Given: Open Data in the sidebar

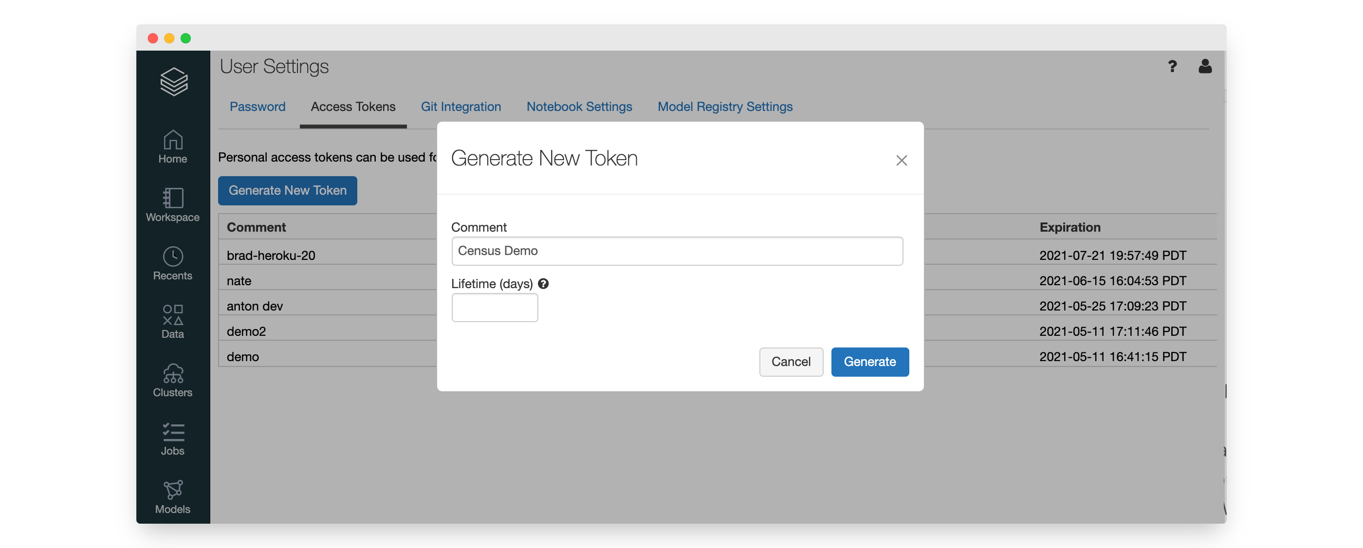Looking at the screenshot, I should 172,322.
